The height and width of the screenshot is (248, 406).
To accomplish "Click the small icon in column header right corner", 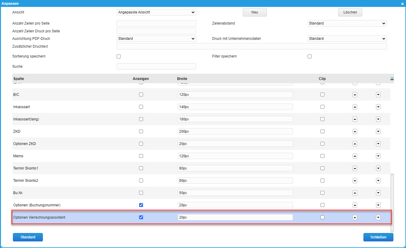I will coord(392,78).
